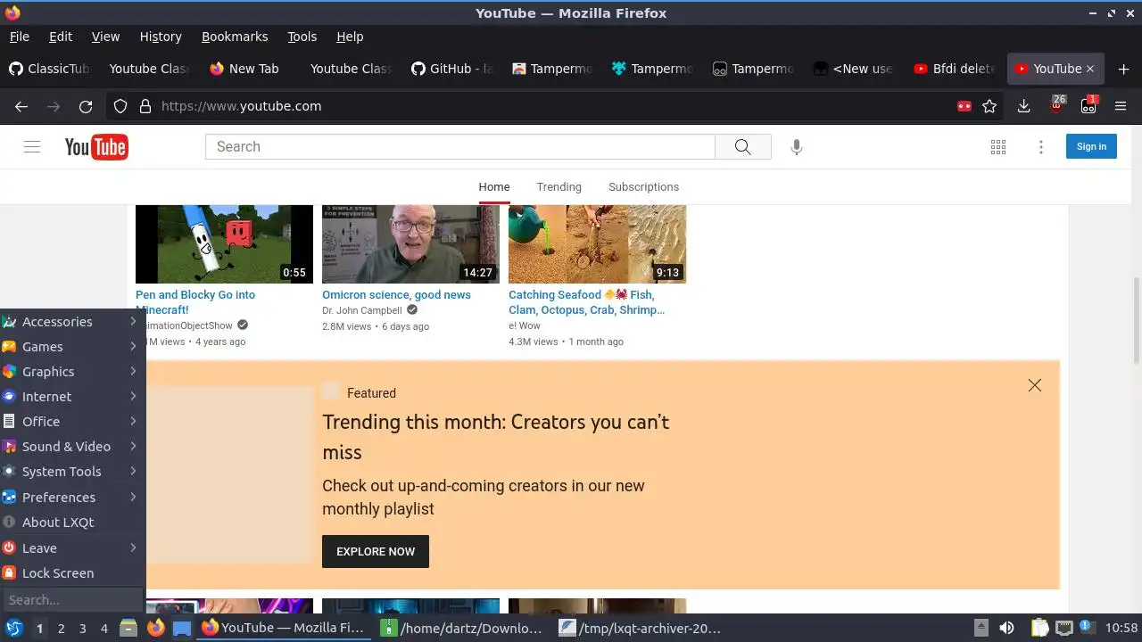The width and height of the screenshot is (1142, 642).
Task: Launch Firefox from the panel quick launch
Action: (156, 628)
